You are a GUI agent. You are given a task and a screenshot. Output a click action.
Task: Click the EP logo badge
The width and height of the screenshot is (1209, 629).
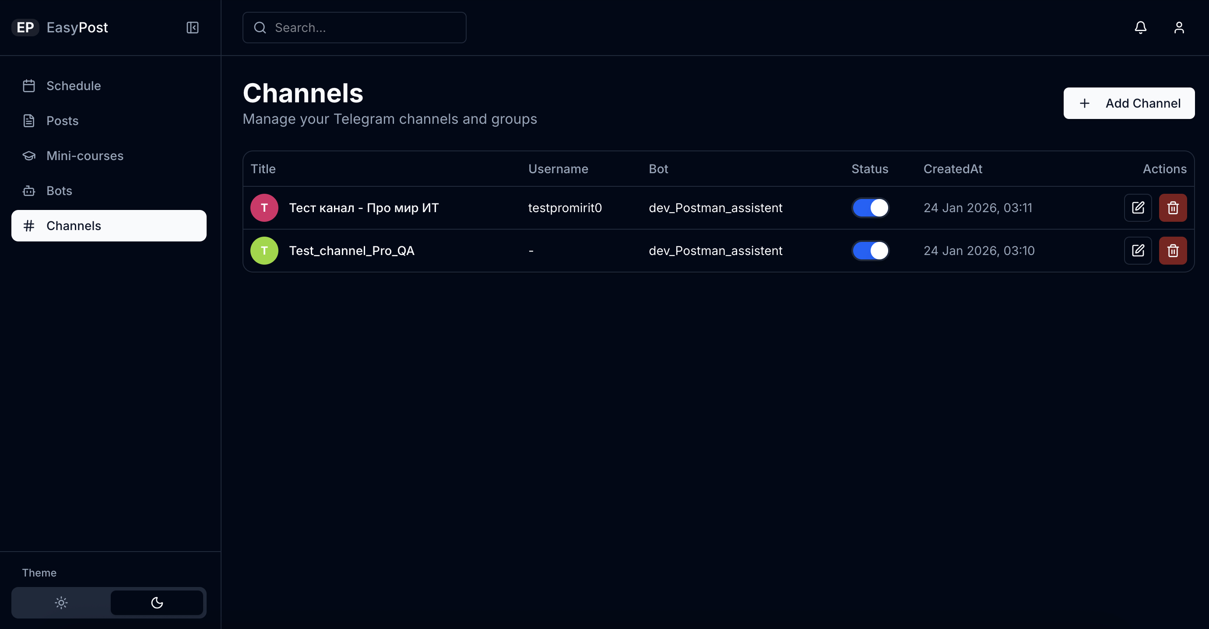25,28
